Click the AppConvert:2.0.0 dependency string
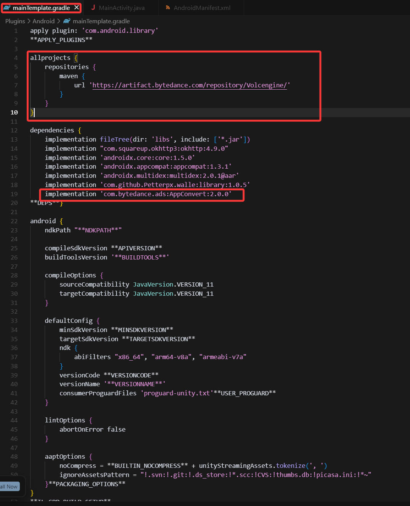 coord(166,194)
